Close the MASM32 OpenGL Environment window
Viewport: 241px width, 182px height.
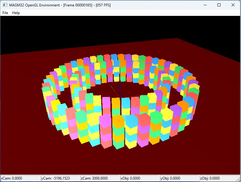[x=233, y=5]
